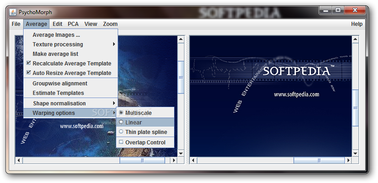The height and width of the screenshot is (183, 378).
Task: Click the PsychoMorph Java title bar icon
Action: coord(13,12)
